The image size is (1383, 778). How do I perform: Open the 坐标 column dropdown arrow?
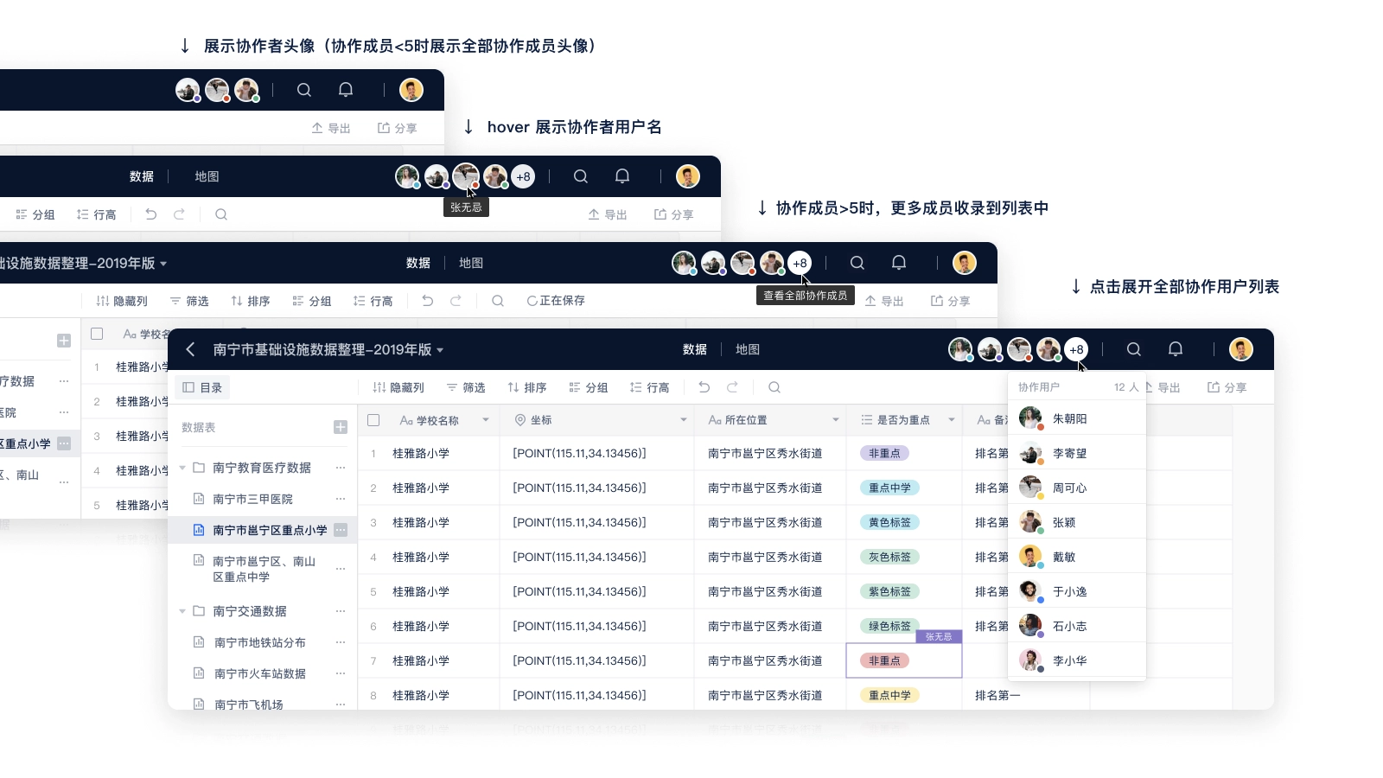(683, 420)
